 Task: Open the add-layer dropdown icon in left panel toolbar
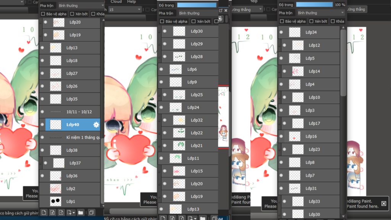[71, 212]
